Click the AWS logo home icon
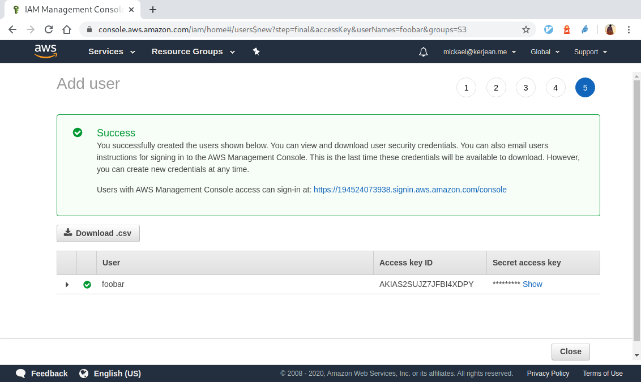 45,51
